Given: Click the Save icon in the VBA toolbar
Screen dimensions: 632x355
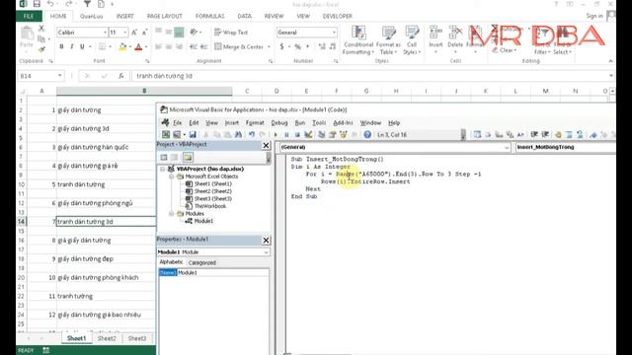Looking at the screenshot, I should [x=193, y=134].
